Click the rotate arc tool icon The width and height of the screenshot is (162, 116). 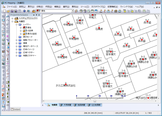coord(8,66)
